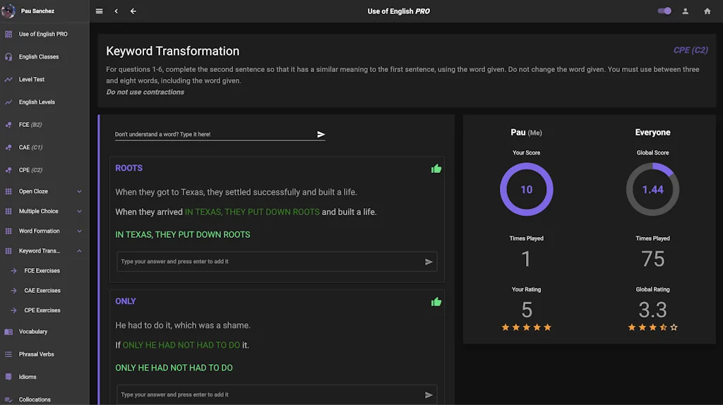The image size is (723, 405).
Task: Open Collocations in the sidebar
Action: coord(44,399)
